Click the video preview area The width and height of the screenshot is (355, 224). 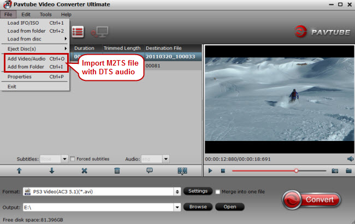point(280,99)
